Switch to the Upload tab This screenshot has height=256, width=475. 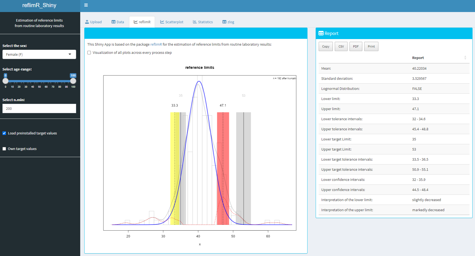[93, 22]
